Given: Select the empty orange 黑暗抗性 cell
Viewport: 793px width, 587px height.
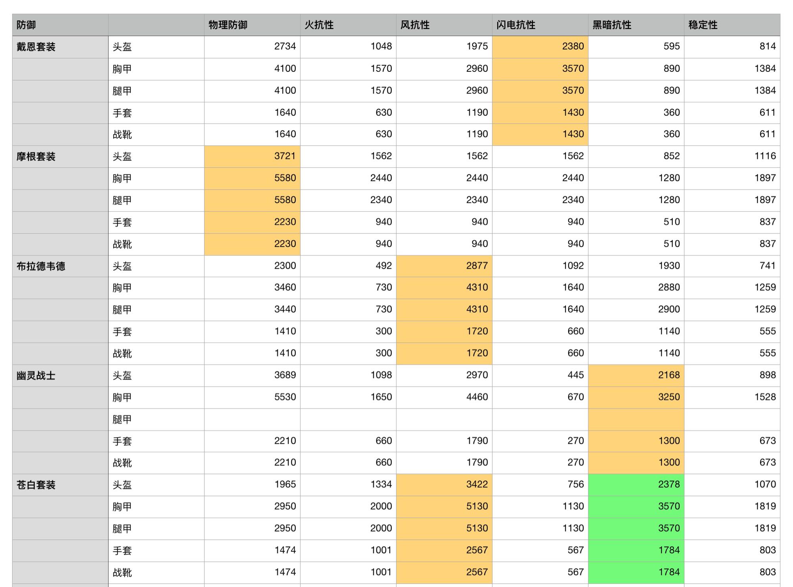Looking at the screenshot, I should pyautogui.click(x=636, y=419).
